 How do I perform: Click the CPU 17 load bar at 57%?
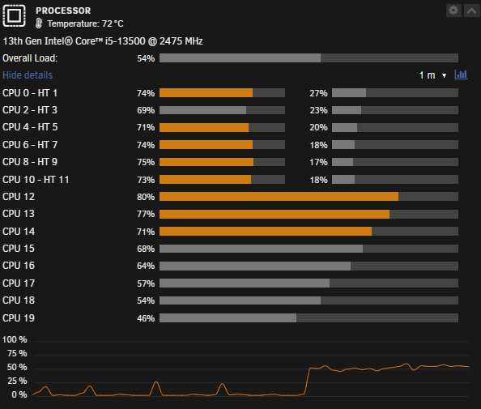(309, 283)
